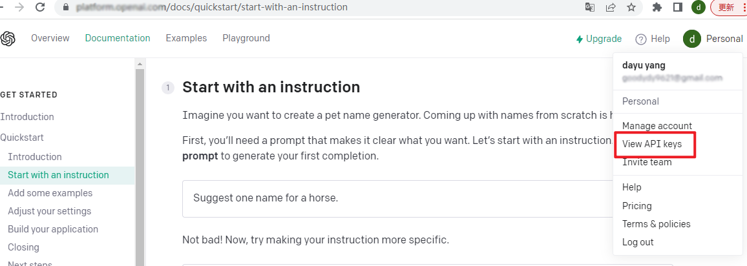
Task: Select Log out in account menu
Action: 638,241
